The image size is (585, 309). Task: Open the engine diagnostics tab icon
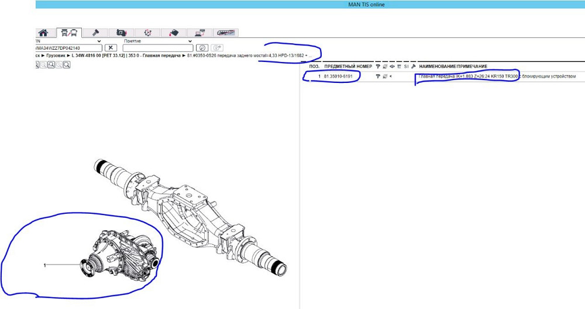tap(121, 33)
